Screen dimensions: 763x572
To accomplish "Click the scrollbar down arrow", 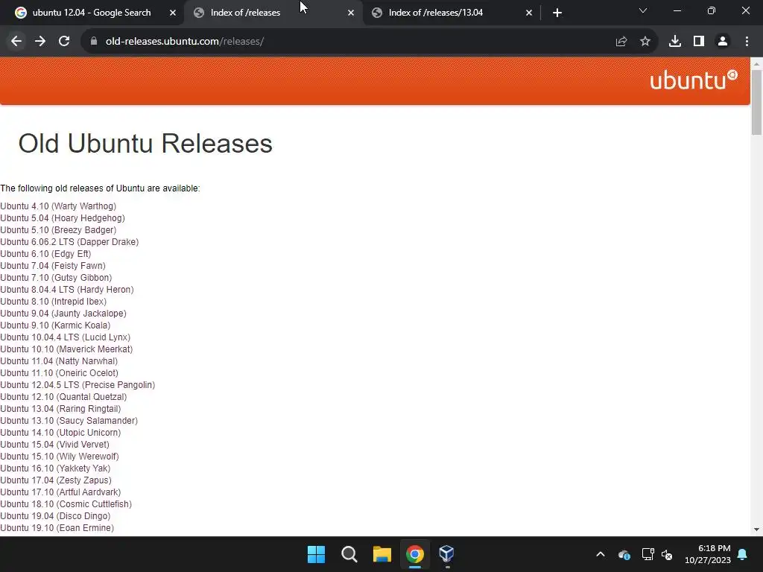I will (x=756, y=530).
